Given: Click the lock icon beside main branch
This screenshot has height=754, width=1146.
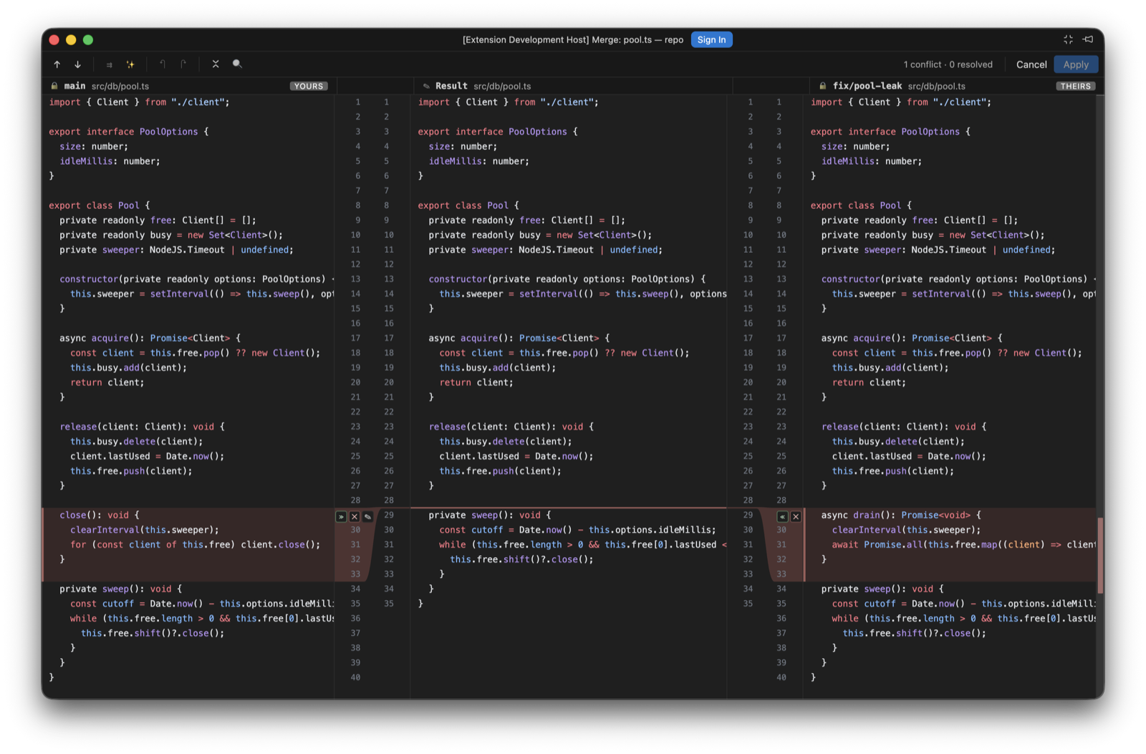Looking at the screenshot, I should (54, 86).
